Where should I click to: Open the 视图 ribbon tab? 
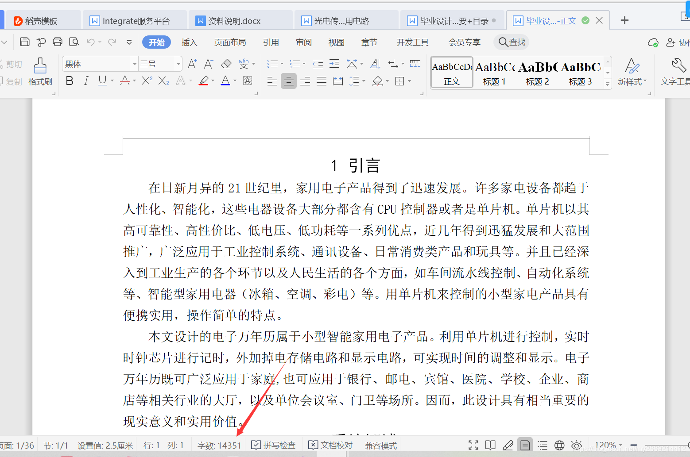337,42
